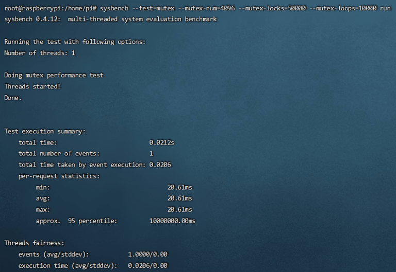Image resolution: width=396 pixels, height=272 pixels.
Task: Click the root@raspberrypi shell prompt
Action: 50,8
